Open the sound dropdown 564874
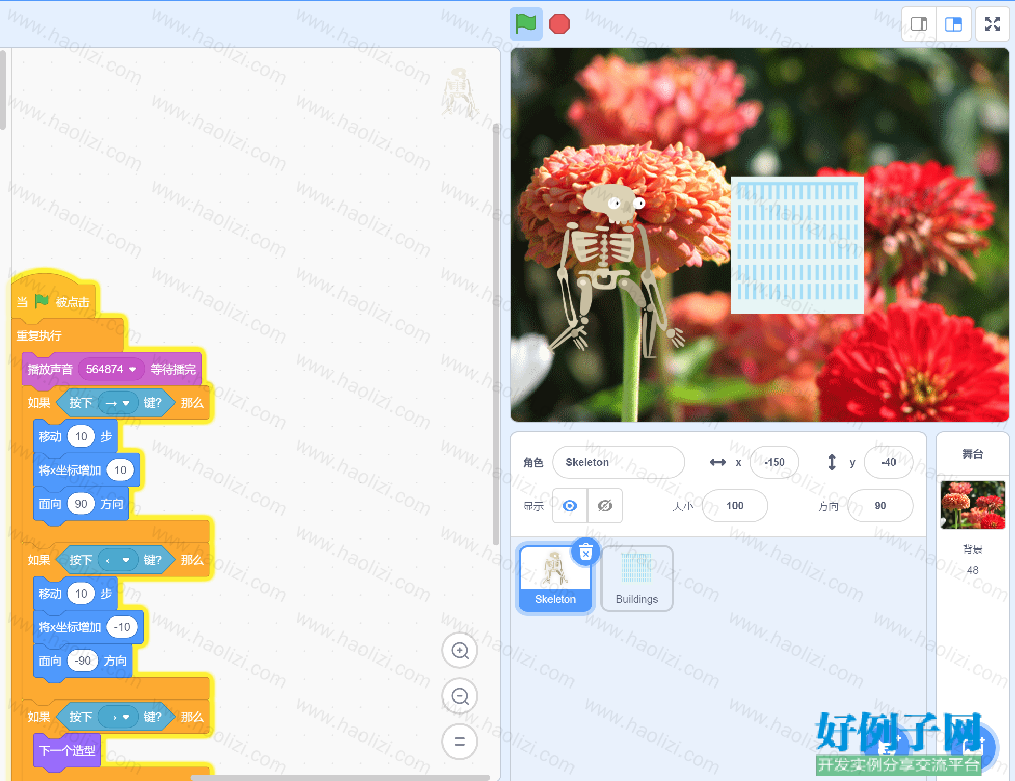The width and height of the screenshot is (1015, 781). click(x=111, y=369)
